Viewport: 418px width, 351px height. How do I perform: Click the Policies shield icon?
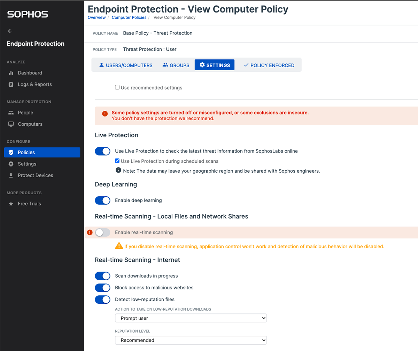pyautogui.click(x=11, y=153)
